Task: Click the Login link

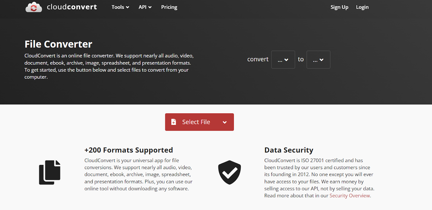Action: pyautogui.click(x=362, y=7)
